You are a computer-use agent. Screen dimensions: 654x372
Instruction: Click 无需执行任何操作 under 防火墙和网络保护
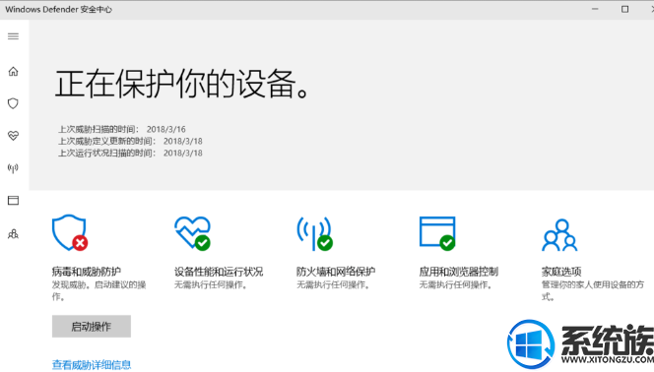tap(333, 285)
